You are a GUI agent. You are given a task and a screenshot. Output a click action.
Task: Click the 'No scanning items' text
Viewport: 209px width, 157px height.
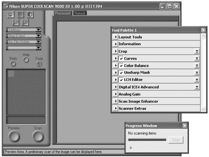coord(142,133)
